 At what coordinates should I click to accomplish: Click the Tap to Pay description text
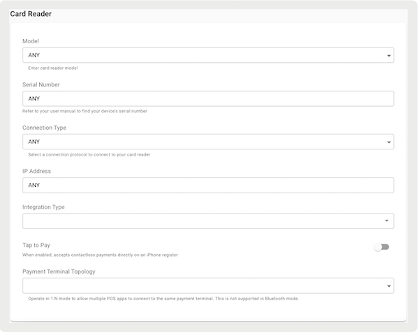(100, 255)
